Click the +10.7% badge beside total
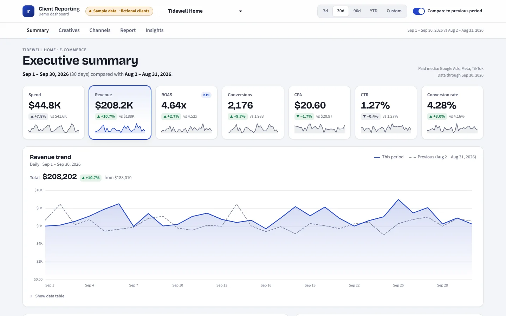Viewport: 506px width, 316px height. (x=91, y=178)
